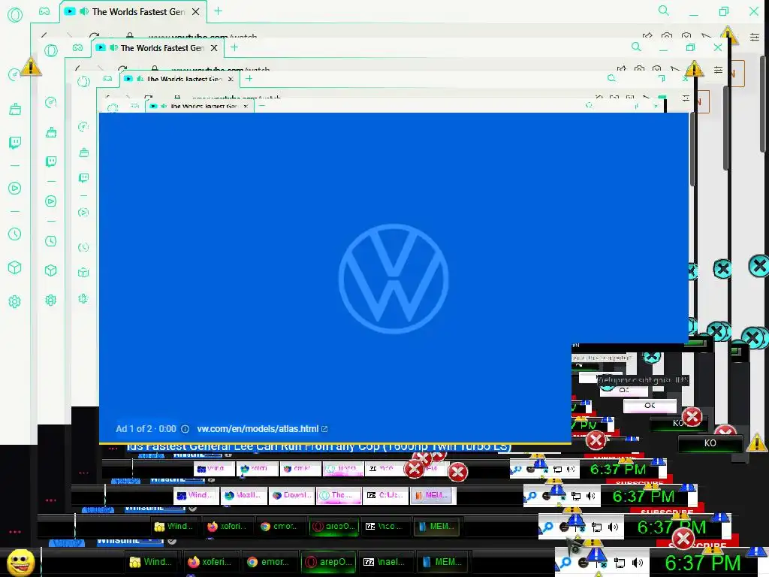Open GX Corner in second nested window
The image size is (769, 577).
[x=77, y=47]
